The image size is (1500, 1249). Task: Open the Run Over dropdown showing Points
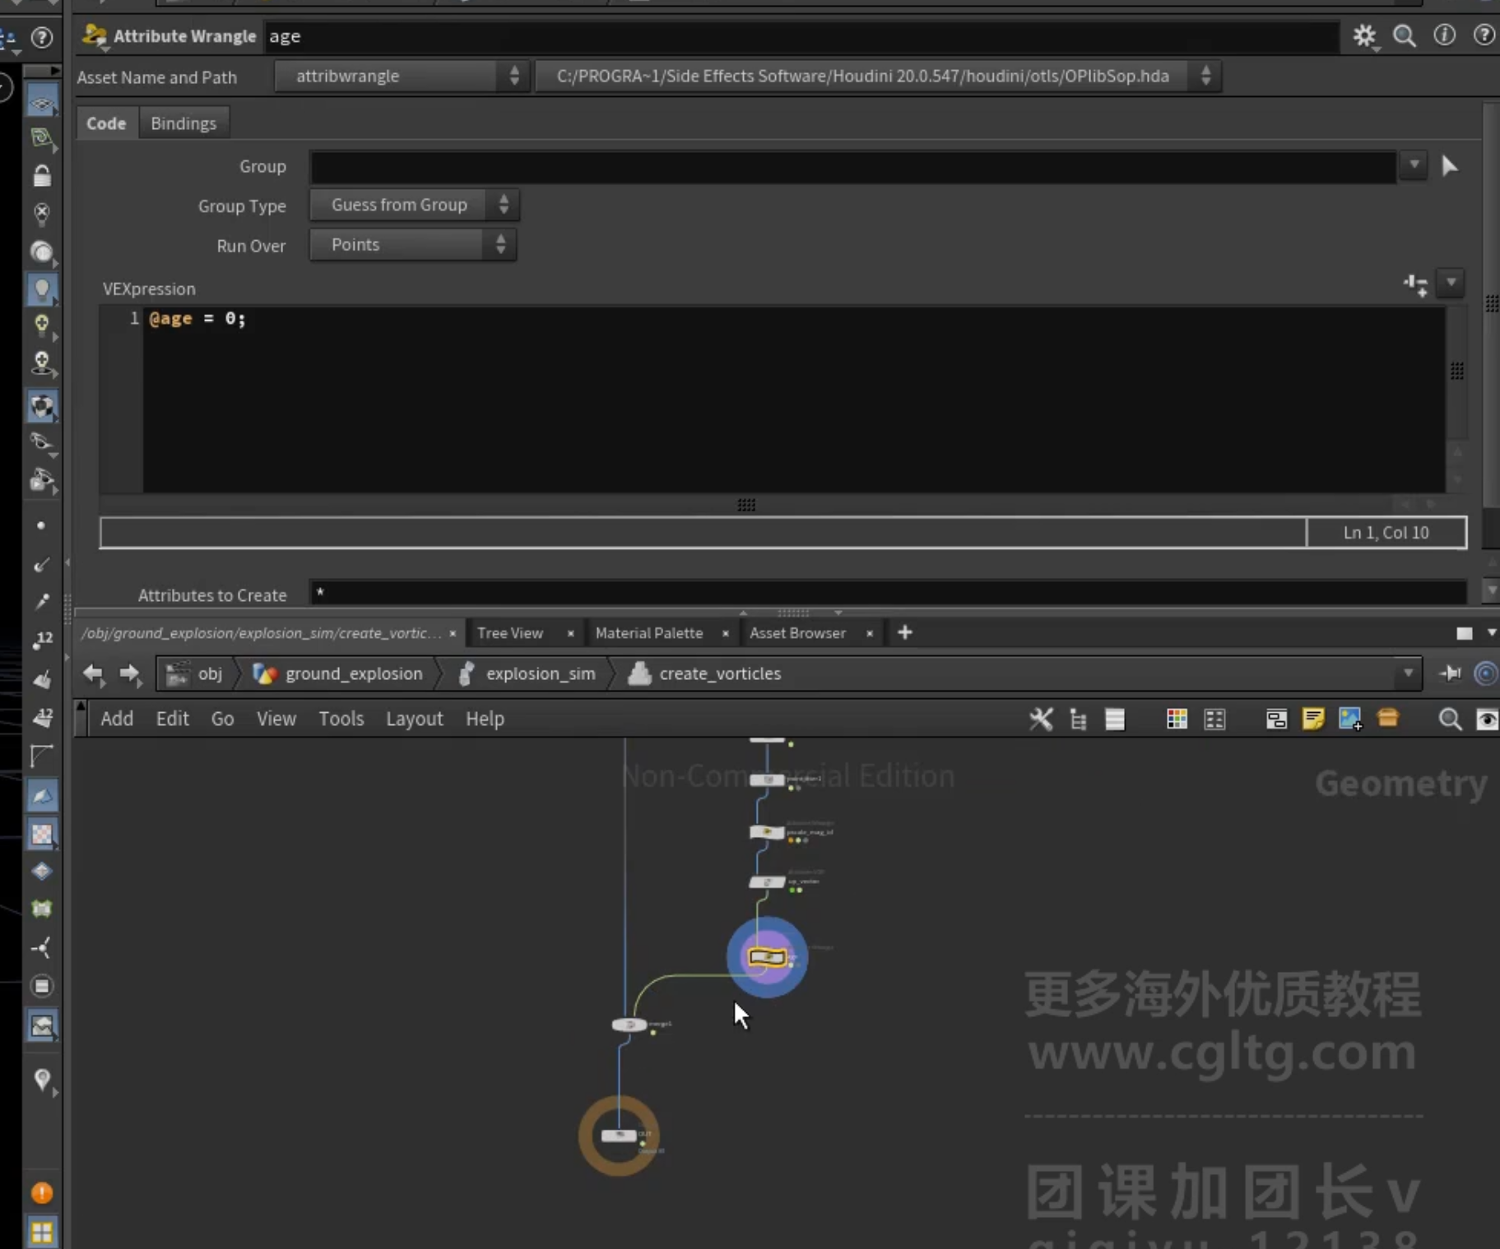point(413,245)
